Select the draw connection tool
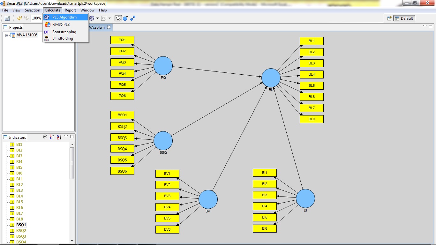Screen dimensions: 436x245 (x=132, y=18)
